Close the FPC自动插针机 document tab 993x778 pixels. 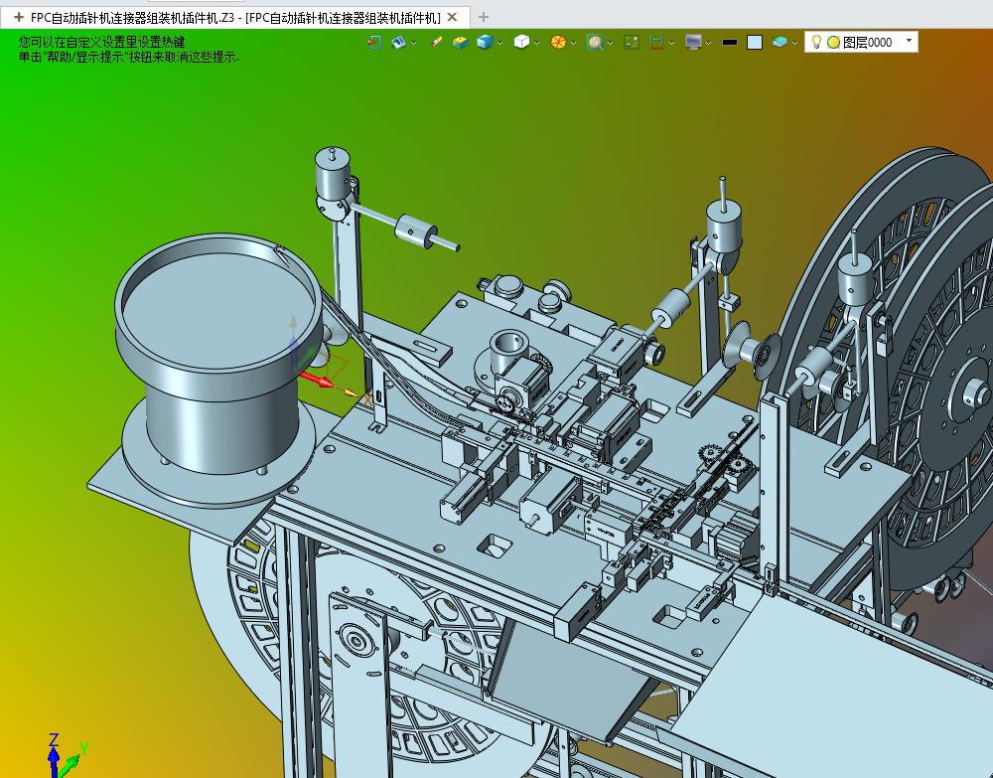pos(453,17)
